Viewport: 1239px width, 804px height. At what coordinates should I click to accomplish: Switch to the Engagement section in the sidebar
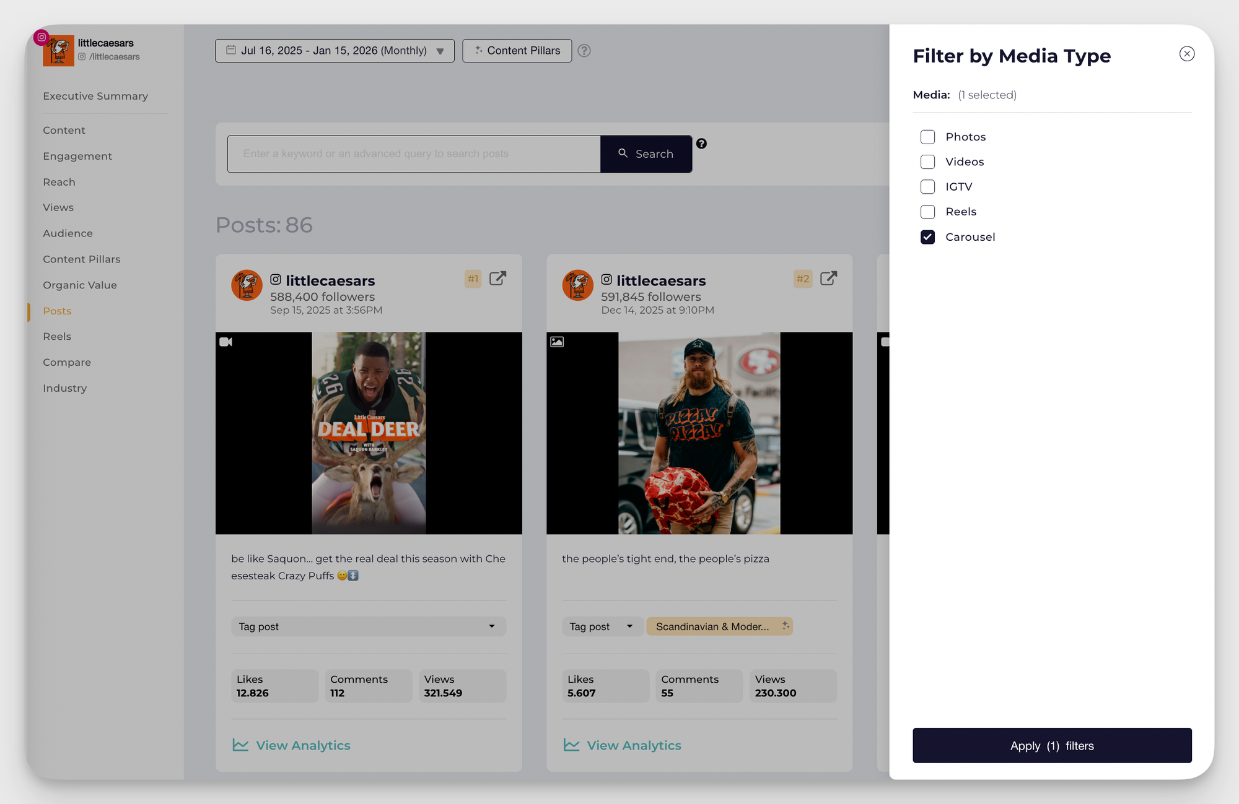click(77, 156)
